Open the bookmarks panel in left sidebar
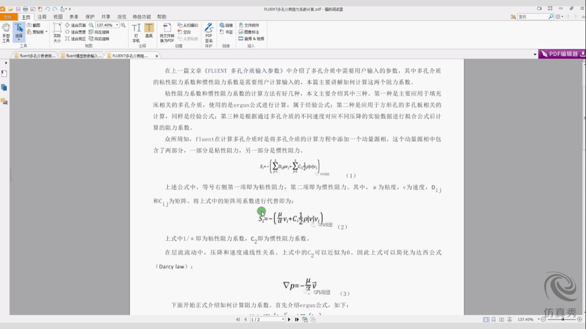Viewport: 586px width, 329px height. pos(4,74)
